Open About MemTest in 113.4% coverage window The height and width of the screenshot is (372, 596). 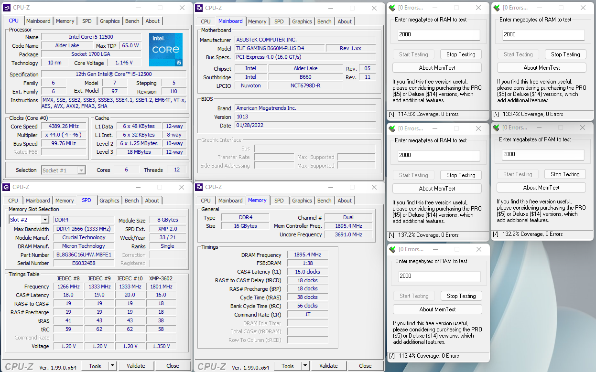point(437,309)
